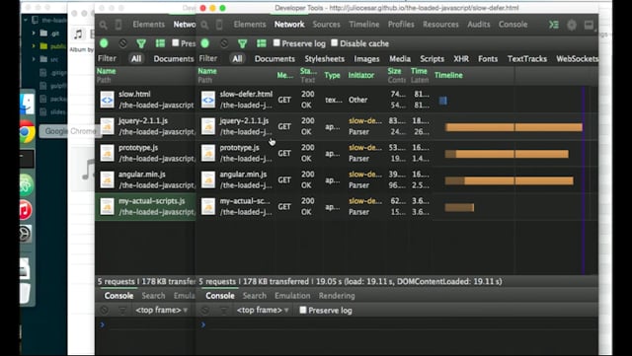The image size is (632, 356).
Task: Sort by the Name column header in front panel
Action: (207, 71)
